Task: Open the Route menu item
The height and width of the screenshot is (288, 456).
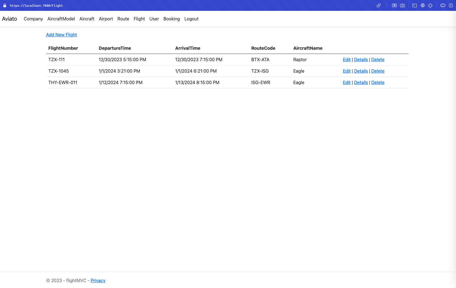Action: click(x=123, y=19)
